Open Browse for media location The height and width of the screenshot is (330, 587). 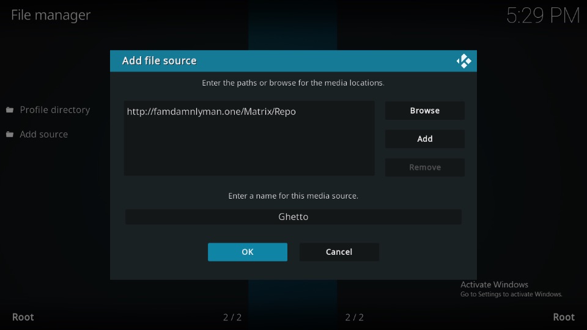click(425, 111)
